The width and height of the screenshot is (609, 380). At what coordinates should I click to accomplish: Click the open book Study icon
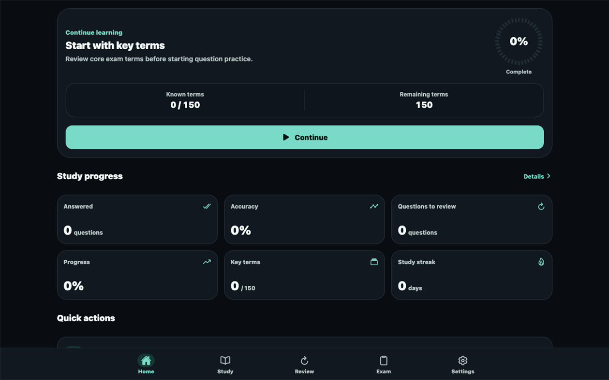tap(225, 360)
